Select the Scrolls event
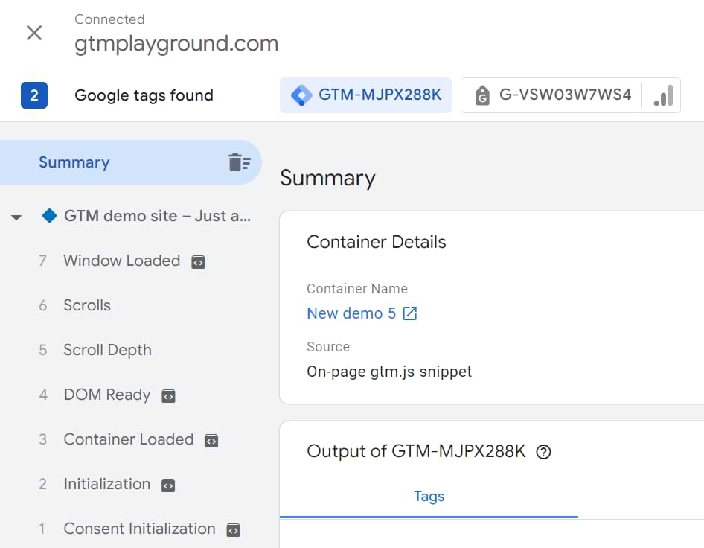This screenshot has height=548, width=704. point(87,305)
